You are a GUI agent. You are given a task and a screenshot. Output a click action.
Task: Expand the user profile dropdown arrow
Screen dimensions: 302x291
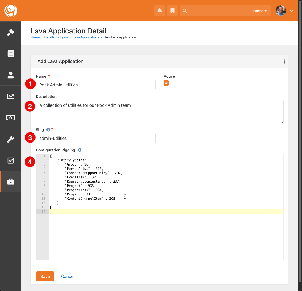pyautogui.click(x=291, y=11)
